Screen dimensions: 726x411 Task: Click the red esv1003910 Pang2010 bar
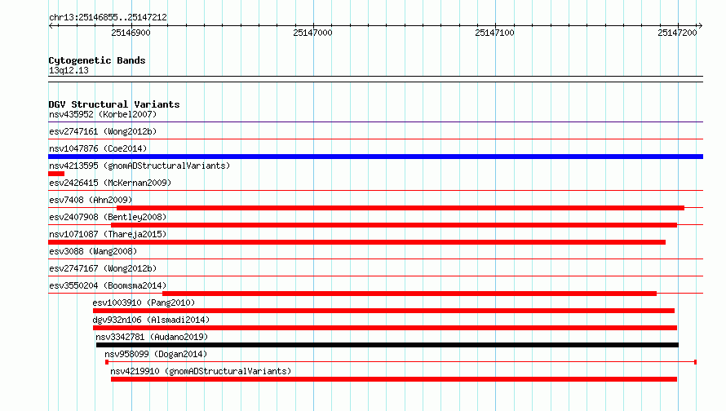(x=383, y=311)
